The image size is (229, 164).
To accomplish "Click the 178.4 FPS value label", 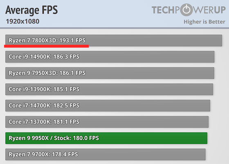I will click(x=65, y=154).
